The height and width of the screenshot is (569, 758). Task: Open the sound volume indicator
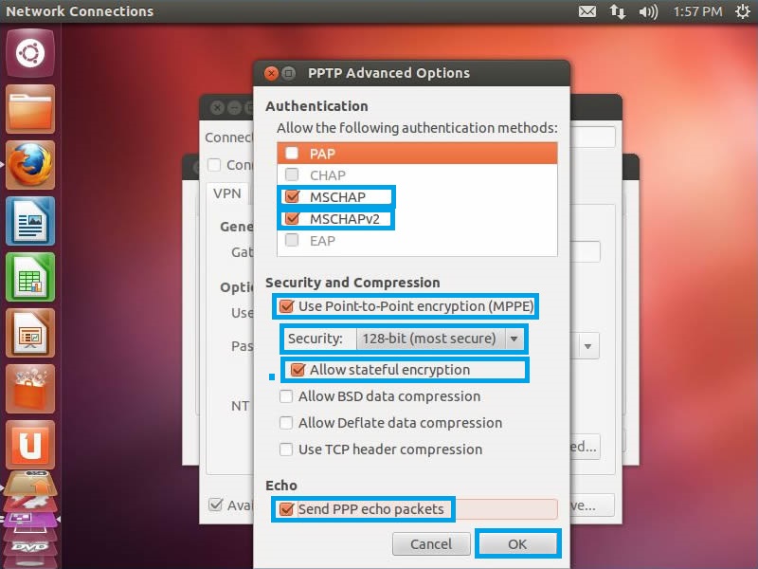point(648,12)
